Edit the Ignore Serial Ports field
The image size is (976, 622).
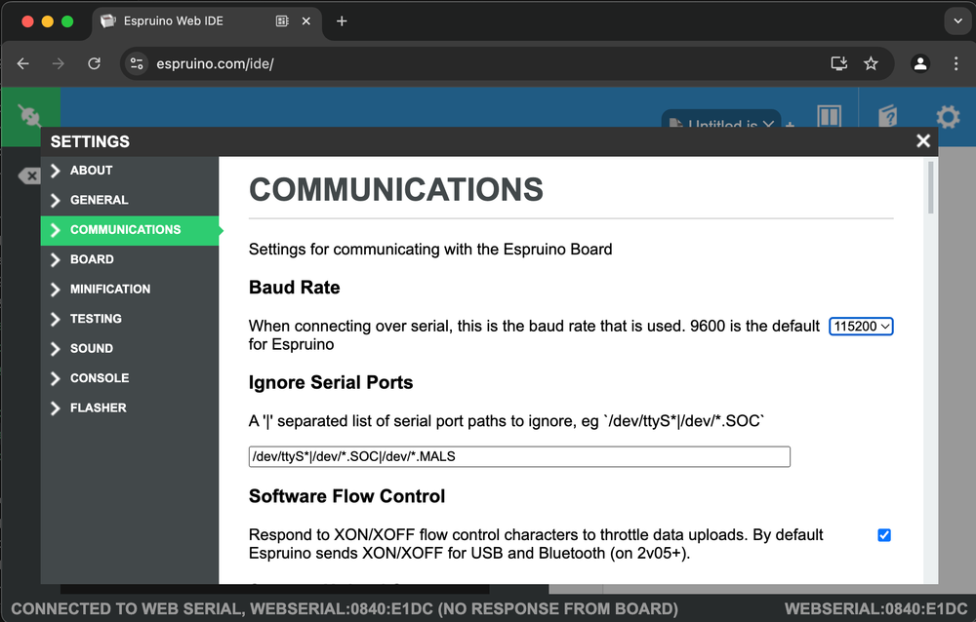click(x=519, y=456)
